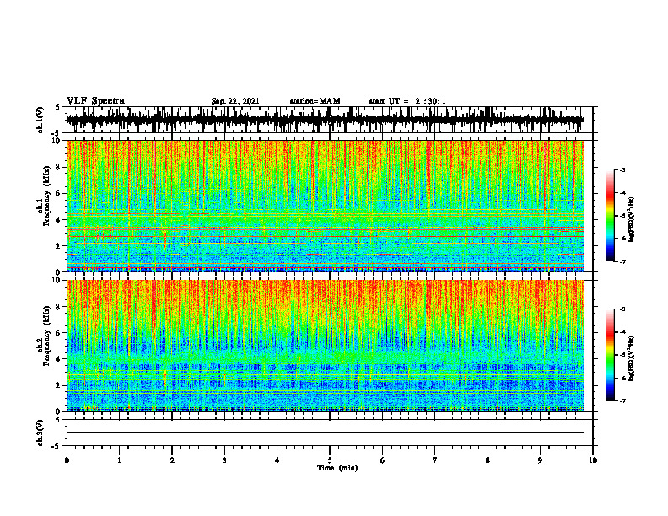Image resolution: width=668 pixels, height=516 pixels.
Task: Click the "-3" label on ch.1 colorbar
Action: [622, 169]
